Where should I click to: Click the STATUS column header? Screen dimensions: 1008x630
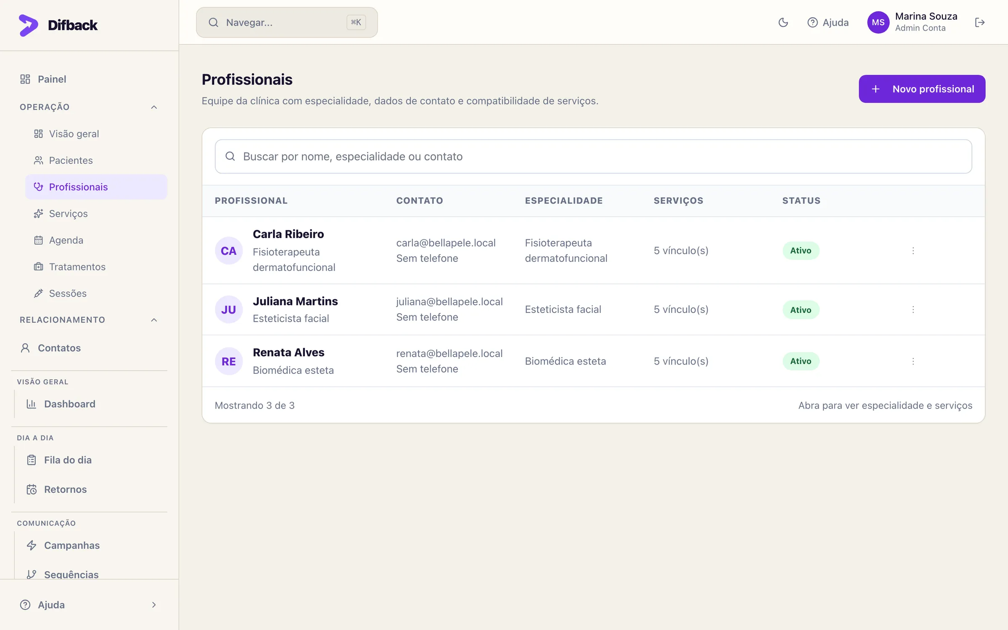[x=801, y=201]
